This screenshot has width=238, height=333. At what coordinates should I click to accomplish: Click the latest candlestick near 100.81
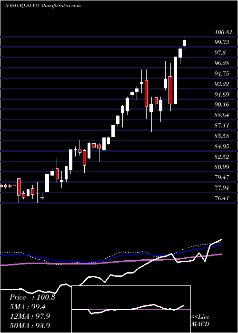(x=185, y=43)
